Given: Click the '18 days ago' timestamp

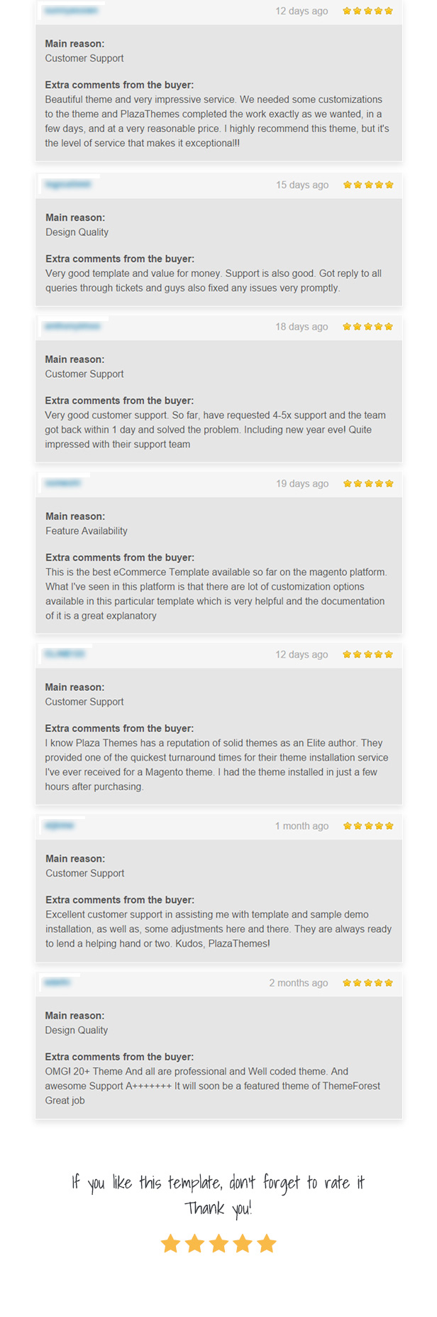Looking at the screenshot, I should [302, 327].
